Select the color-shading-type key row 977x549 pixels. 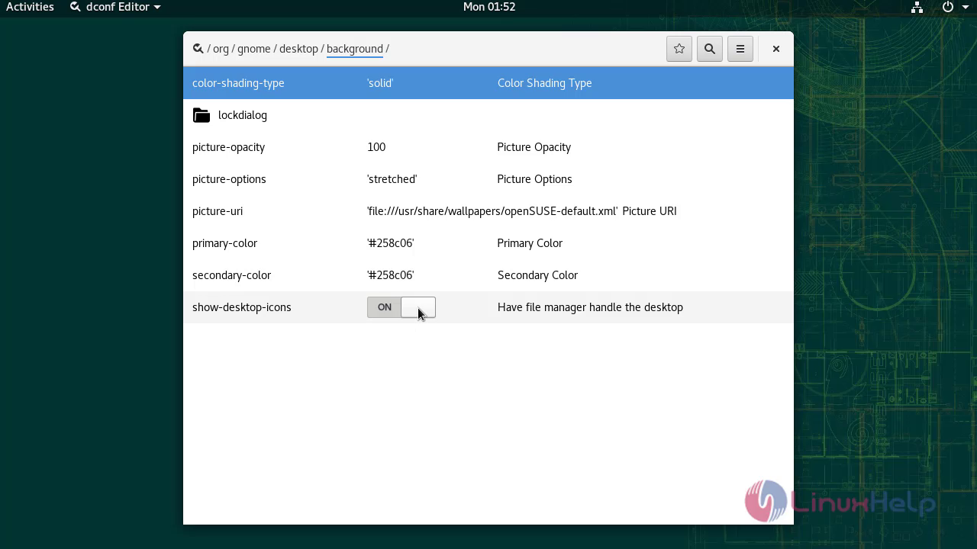[488, 83]
